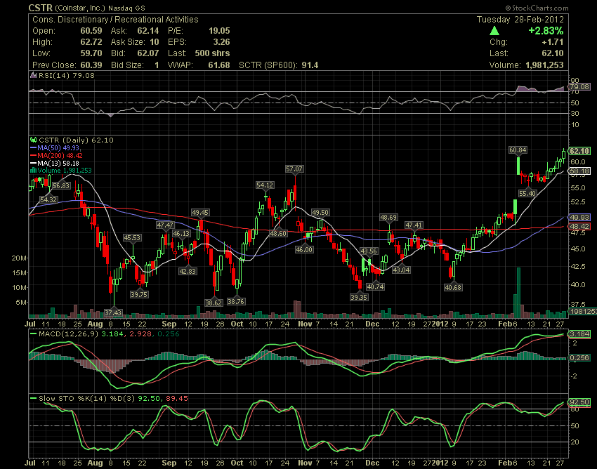This screenshot has height=469, width=597.
Task: Click the 45.53 price annotation in August
Action: click(132, 237)
